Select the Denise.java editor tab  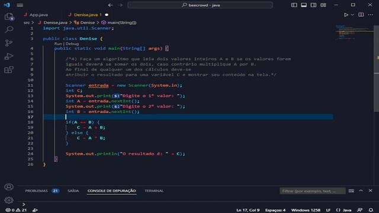pos(86,15)
